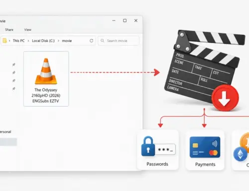Expand chevron after Local Disk (C:)
Screen dimensions: 249x191
pos(58,41)
